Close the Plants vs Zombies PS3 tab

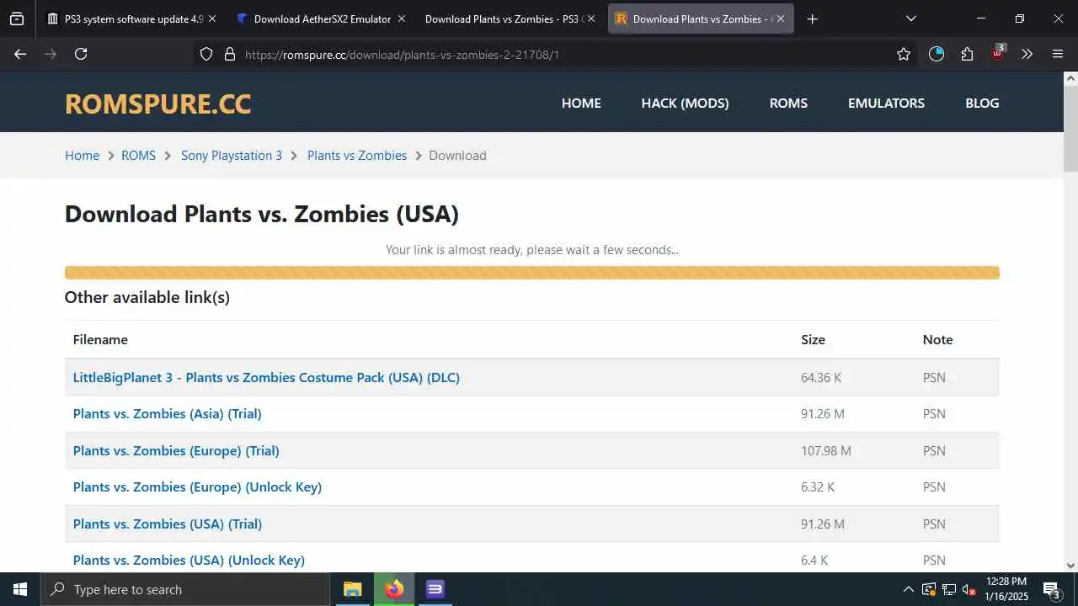[590, 19]
